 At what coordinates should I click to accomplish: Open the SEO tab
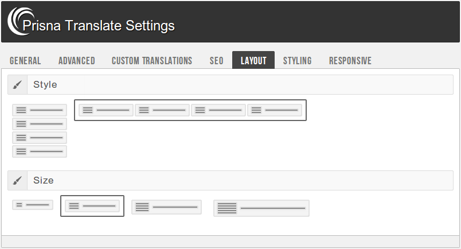(x=217, y=61)
